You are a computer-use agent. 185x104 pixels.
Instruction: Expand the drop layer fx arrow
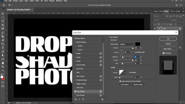[x=182, y=29]
